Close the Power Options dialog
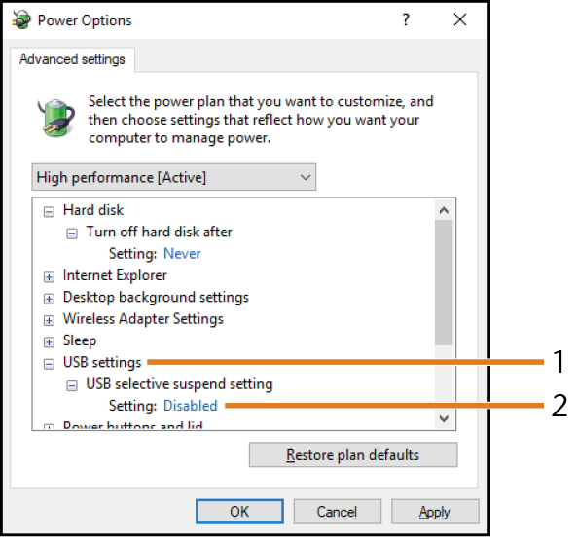This screenshot has width=577, height=537. point(460,19)
